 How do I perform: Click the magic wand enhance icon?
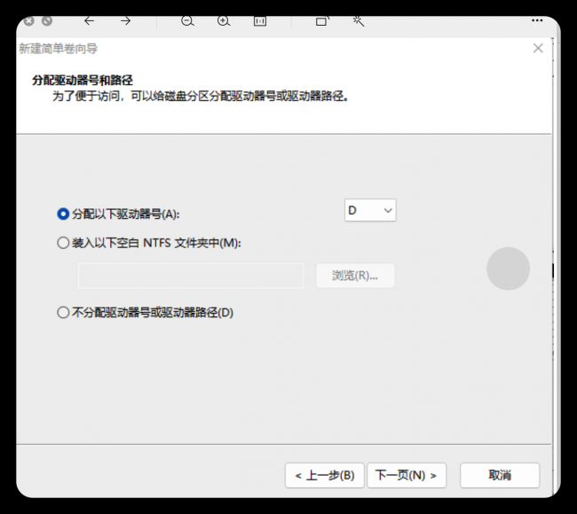[358, 21]
